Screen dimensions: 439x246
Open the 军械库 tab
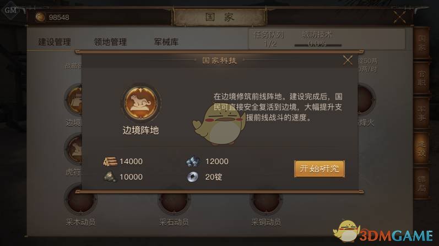point(166,42)
